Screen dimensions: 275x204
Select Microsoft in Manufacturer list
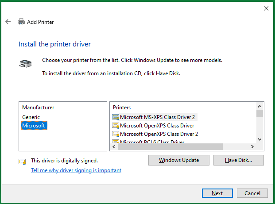pos(34,126)
